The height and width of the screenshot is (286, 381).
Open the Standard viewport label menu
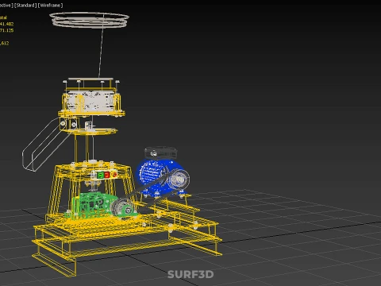25,6
